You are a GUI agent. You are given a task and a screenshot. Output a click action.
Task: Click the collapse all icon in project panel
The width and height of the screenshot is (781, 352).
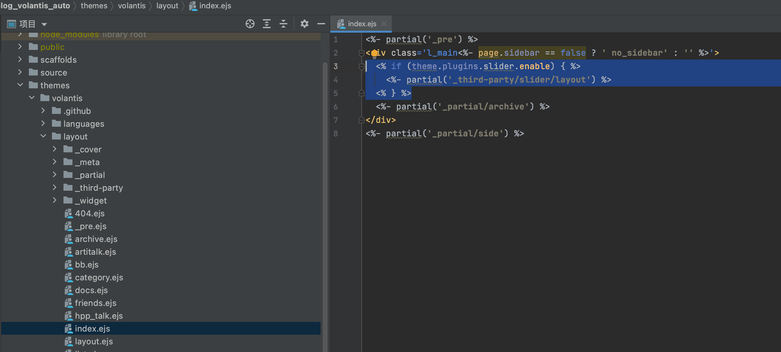coord(283,24)
